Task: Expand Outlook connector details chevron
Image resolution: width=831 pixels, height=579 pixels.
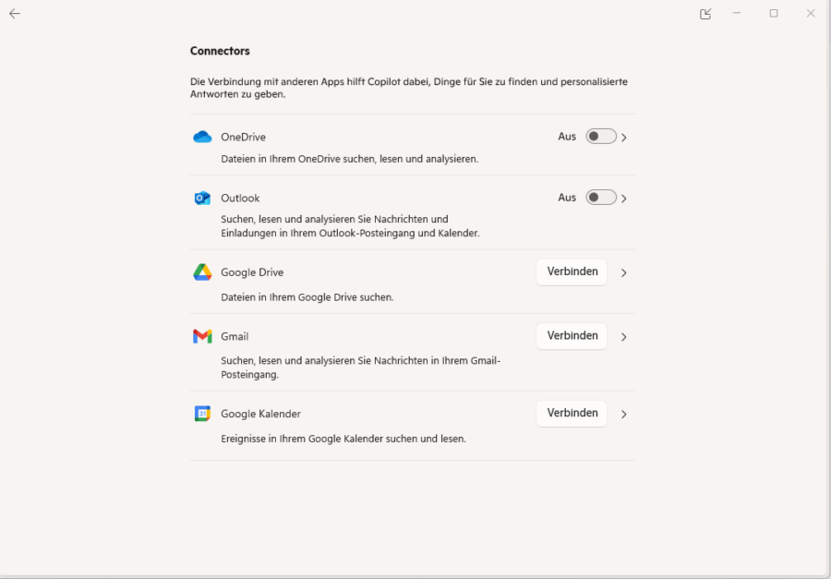Action: (x=624, y=199)
